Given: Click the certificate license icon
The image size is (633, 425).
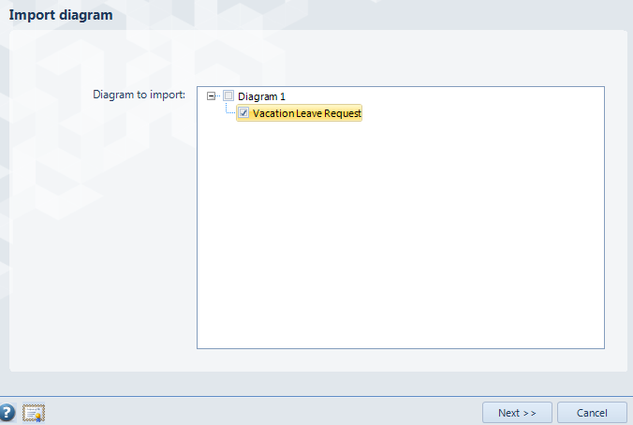Looking at the screenshot, I should click(34, 413).
